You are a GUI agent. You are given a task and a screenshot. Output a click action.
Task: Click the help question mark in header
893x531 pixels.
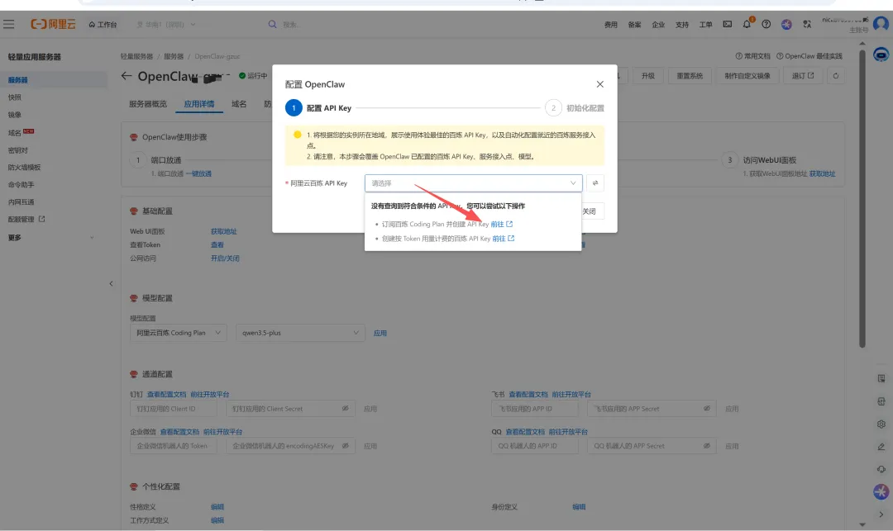(x=766, y=25)
